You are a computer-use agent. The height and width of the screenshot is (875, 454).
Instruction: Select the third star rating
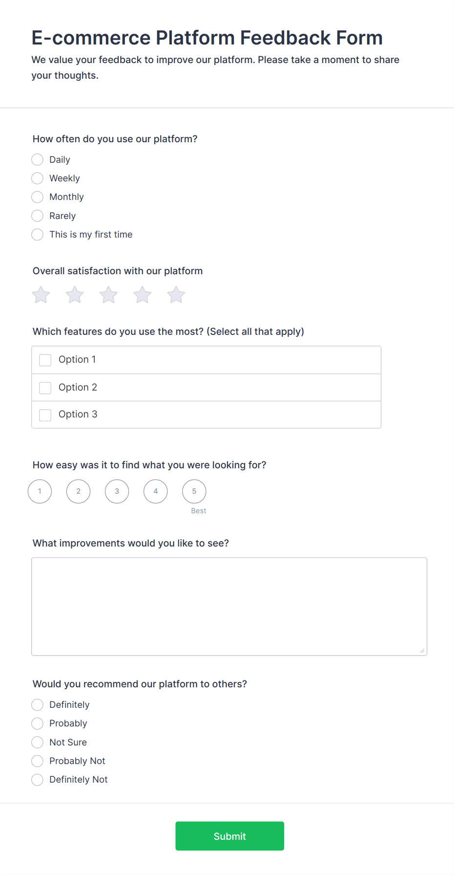(x=108, y=295)
